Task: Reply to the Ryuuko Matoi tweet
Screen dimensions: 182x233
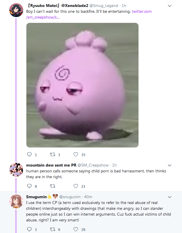Action: tap(29, 155)
